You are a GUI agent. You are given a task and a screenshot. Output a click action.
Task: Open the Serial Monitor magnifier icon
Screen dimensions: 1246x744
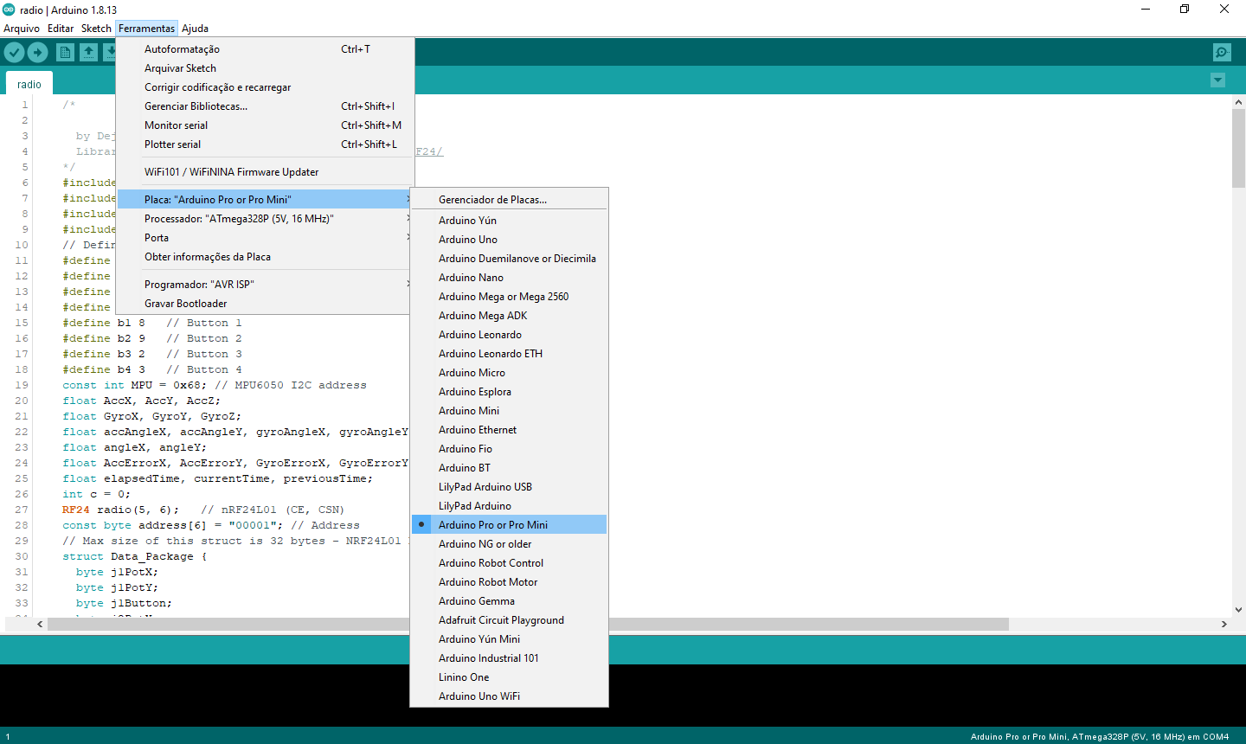pos(1221,53)
